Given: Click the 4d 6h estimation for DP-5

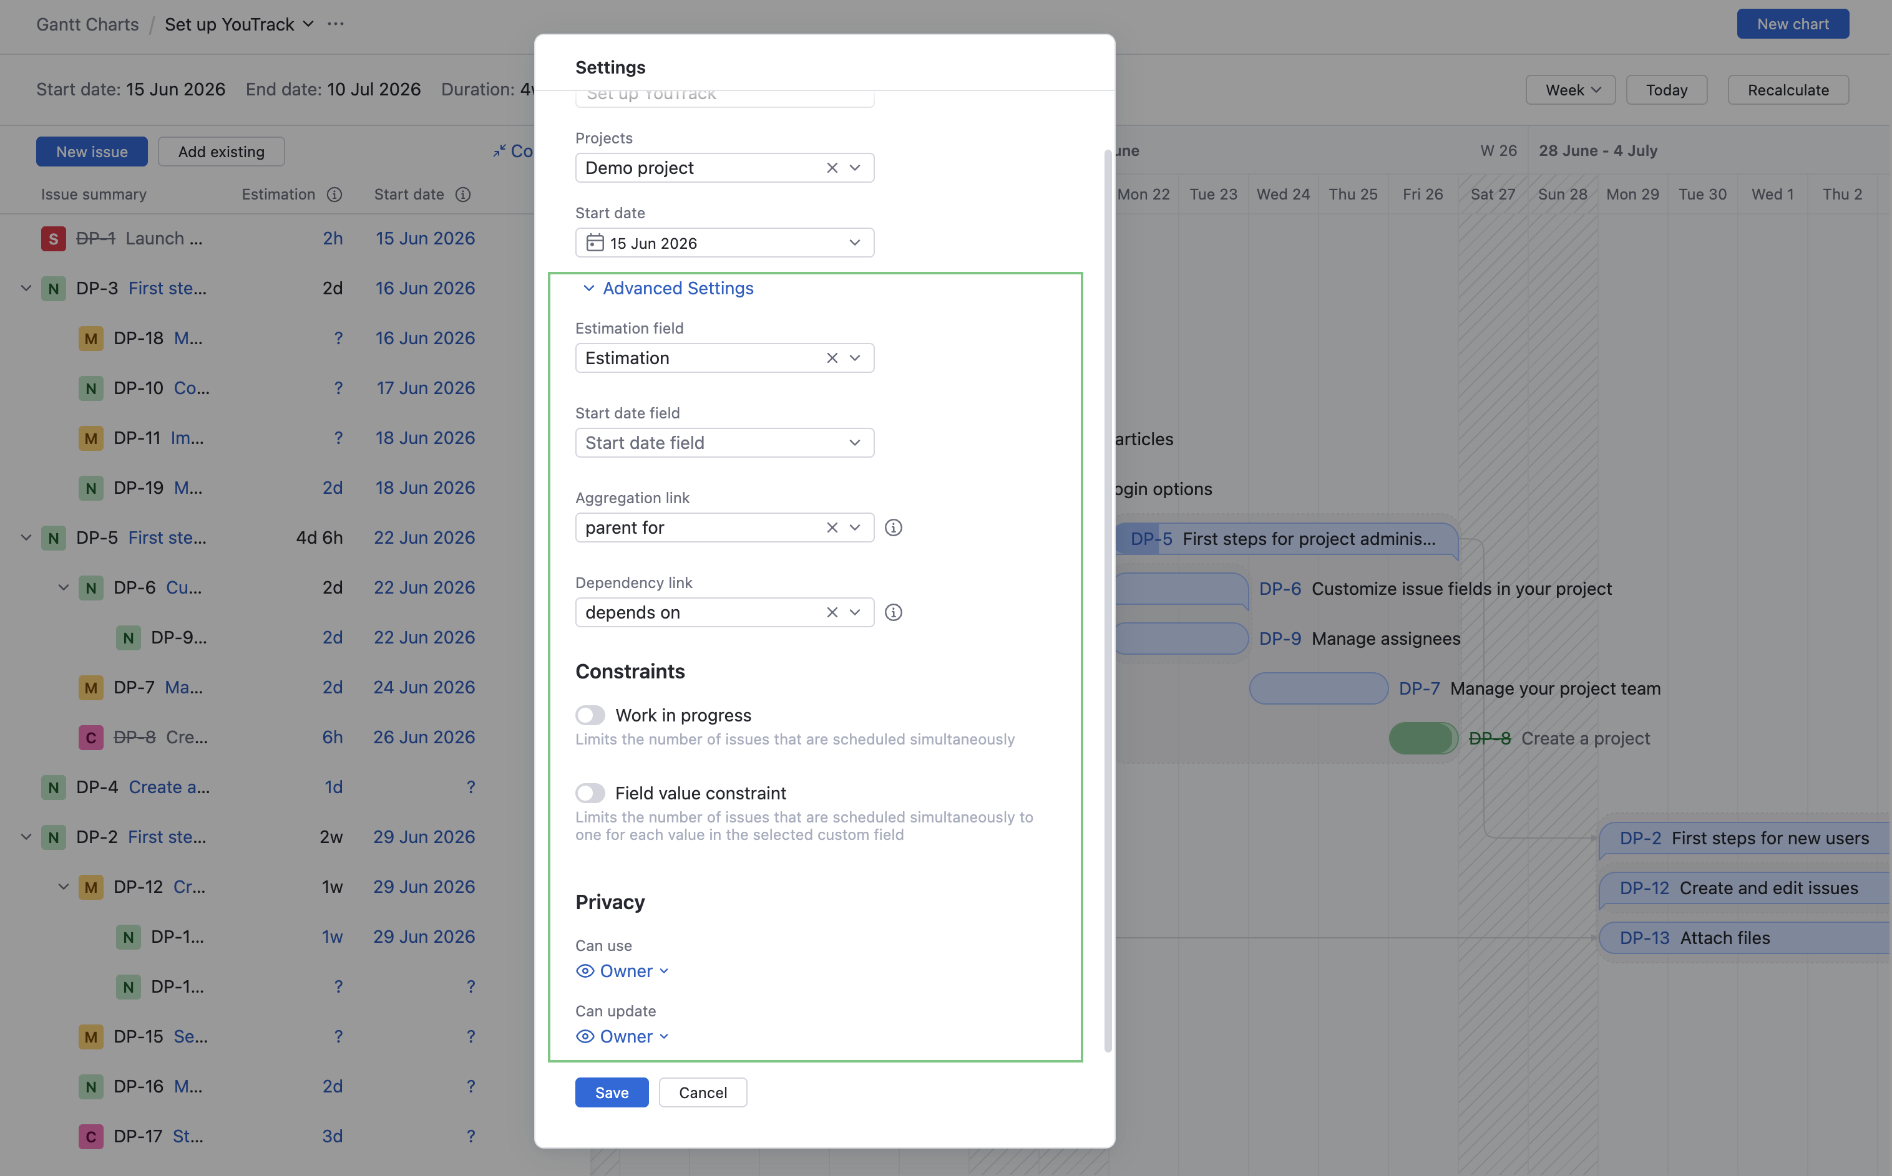Looking at the screenshot, I should pos(319,537).
